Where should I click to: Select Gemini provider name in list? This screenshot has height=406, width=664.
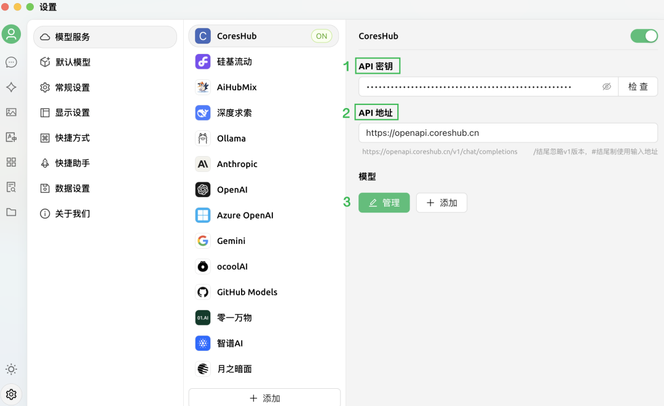[231, 241]
